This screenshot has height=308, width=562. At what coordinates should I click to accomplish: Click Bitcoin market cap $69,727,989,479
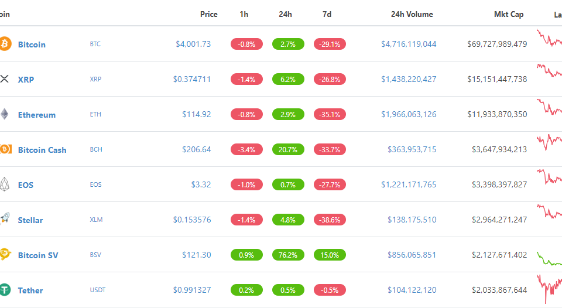point(497,44)
